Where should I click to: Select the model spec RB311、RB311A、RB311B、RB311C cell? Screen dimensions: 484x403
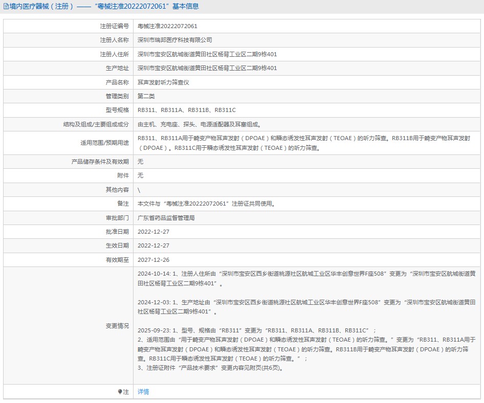[186, 110]
